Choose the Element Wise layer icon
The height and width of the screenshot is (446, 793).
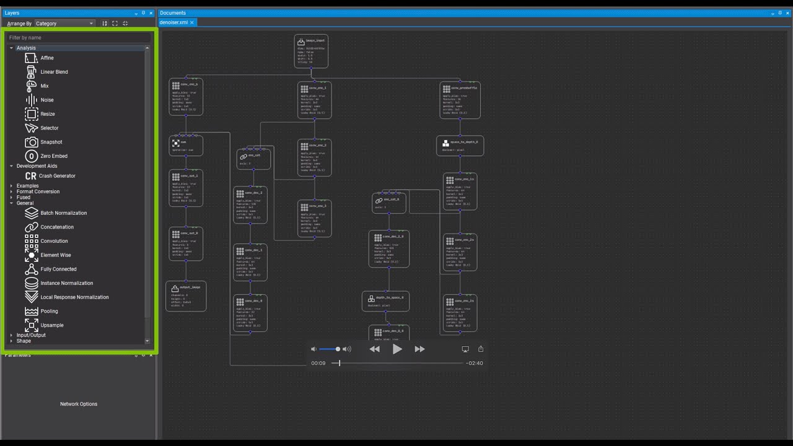[x=31, y=255]
